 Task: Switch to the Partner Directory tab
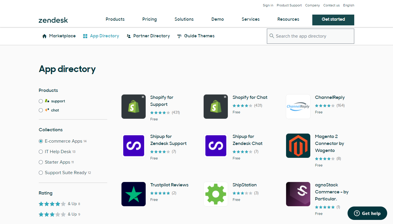coord(148,36)
